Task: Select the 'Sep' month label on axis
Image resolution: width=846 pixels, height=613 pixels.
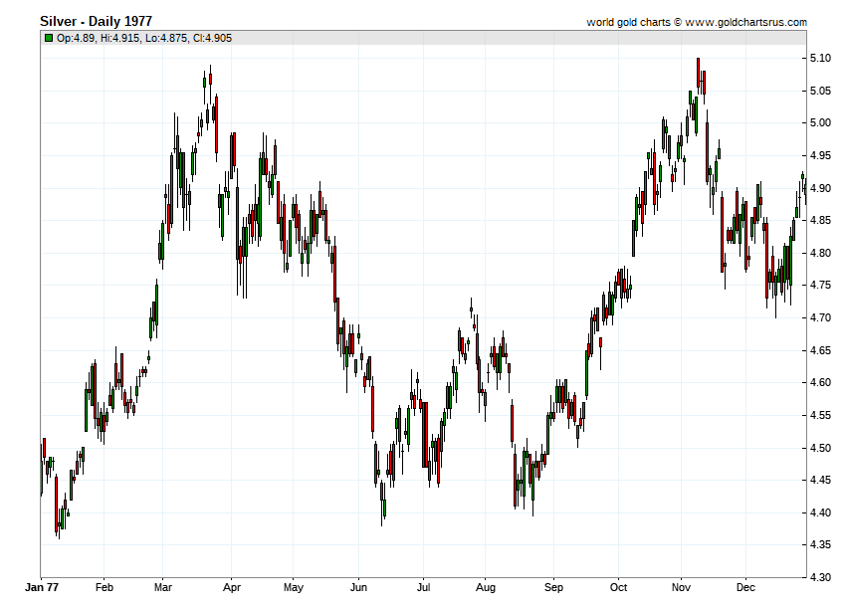Action: click(x=553, y=588)
